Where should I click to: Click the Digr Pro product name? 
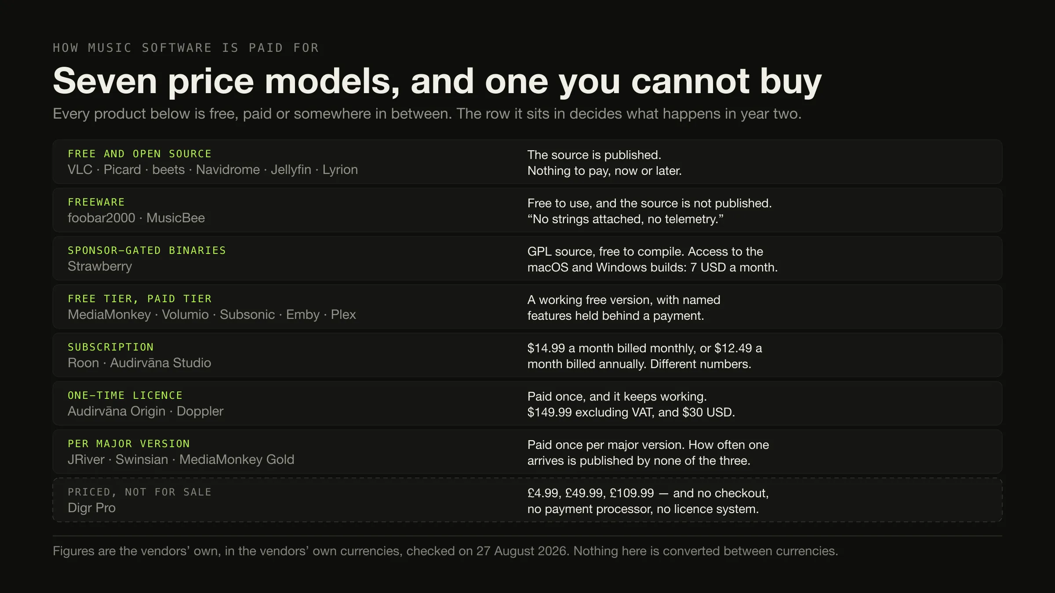pyautogui.click(x=91, y=508)
